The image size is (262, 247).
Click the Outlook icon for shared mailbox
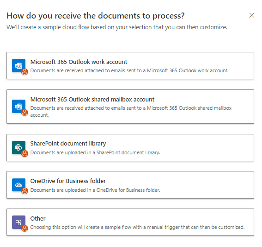[18, 107]
